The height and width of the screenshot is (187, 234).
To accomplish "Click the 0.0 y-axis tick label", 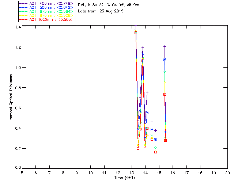I will [x=18, y=168].
